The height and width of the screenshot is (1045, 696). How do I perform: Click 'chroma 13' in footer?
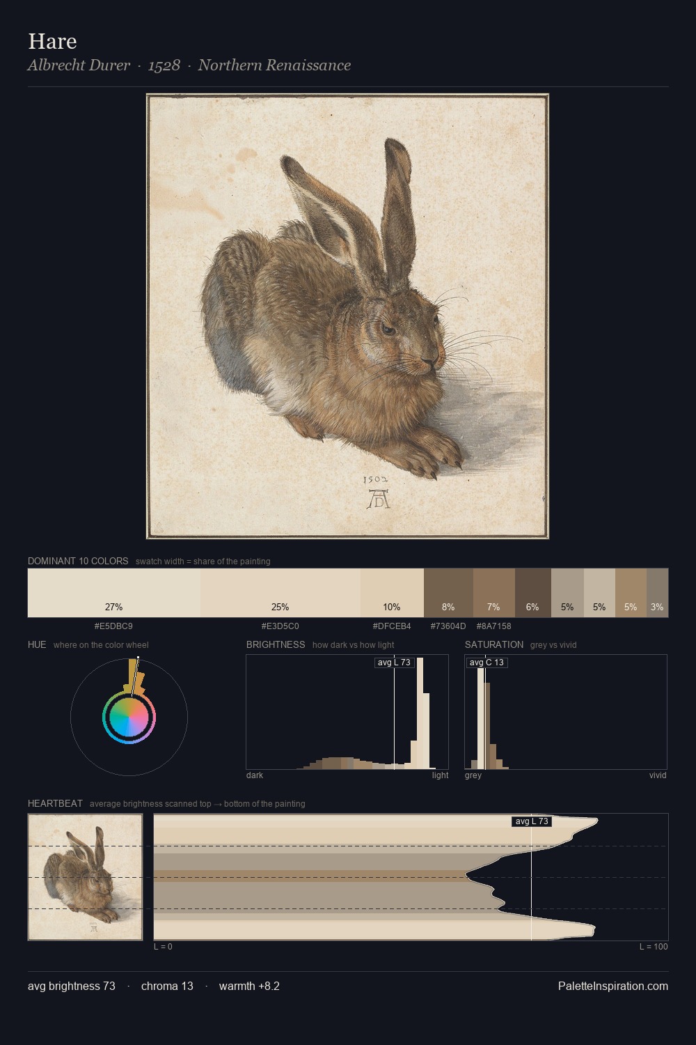tap(167, 986)
